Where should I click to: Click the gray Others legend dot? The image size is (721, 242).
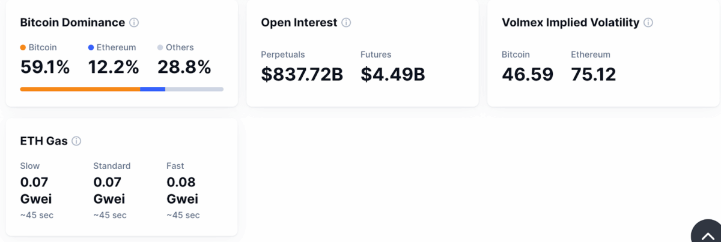tap(160, 47)
